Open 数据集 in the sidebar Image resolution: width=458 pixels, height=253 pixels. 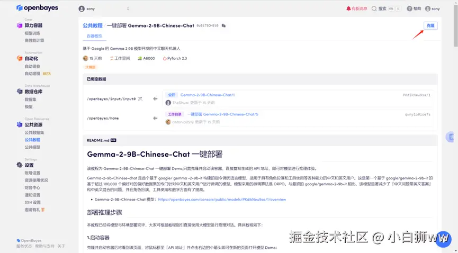(30, 100)
